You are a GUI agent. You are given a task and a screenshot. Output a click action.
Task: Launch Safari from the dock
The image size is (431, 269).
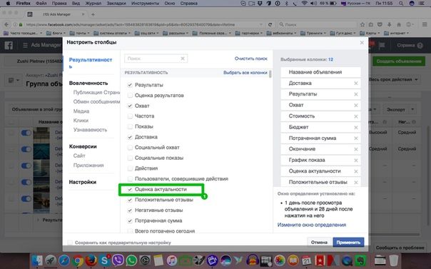pos(64,260)
